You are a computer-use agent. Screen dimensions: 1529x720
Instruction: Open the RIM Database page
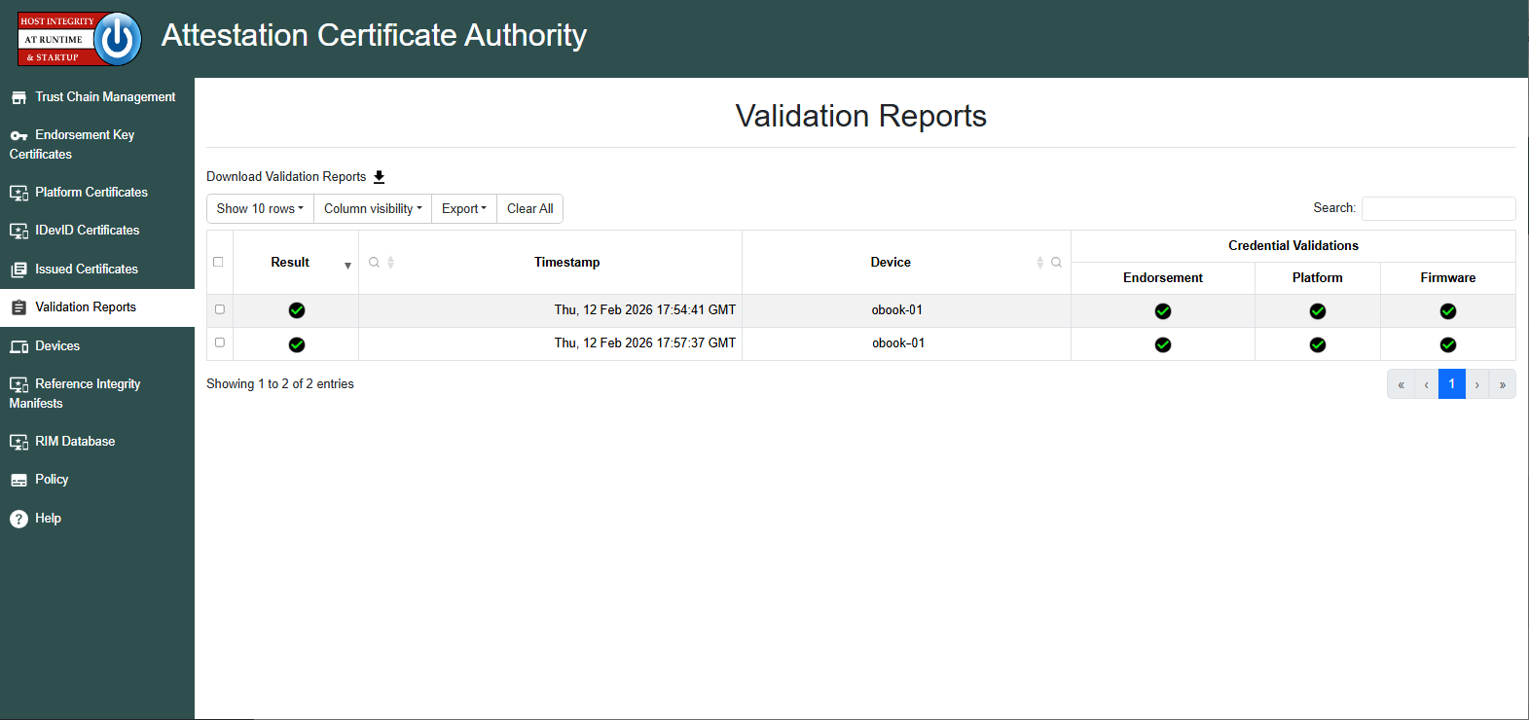[x=75, y=442]
